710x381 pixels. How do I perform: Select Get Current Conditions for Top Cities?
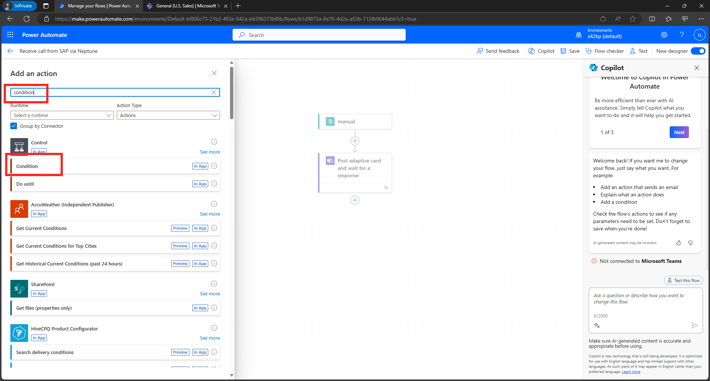point(115,246)
